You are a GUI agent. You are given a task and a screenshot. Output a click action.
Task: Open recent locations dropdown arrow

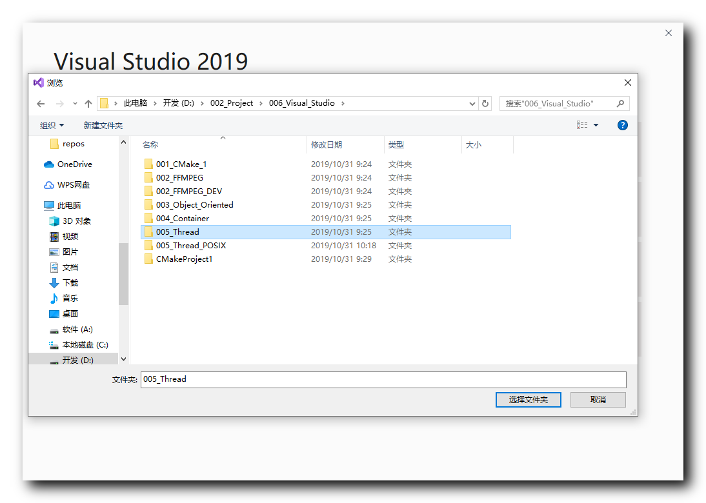pyautogui.click(x=75, y=104)
